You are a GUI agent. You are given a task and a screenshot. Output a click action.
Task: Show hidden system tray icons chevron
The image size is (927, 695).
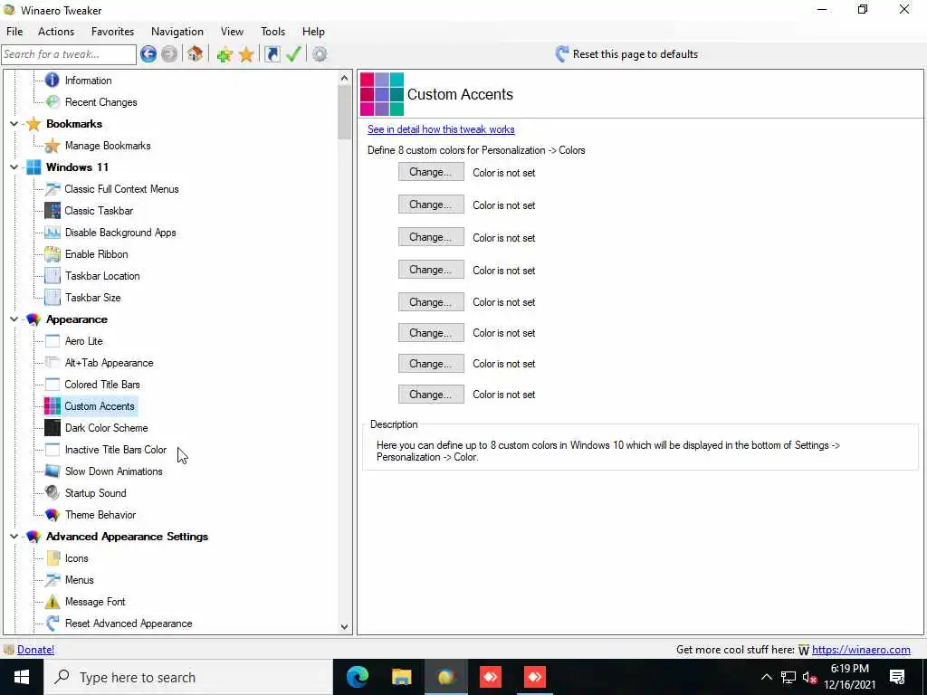click(x=766, y=677)
